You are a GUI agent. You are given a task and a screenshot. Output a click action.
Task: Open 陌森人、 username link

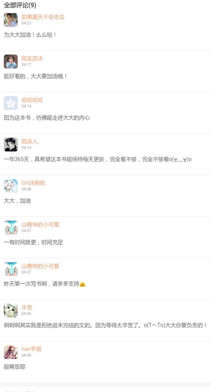pos(30,141)
